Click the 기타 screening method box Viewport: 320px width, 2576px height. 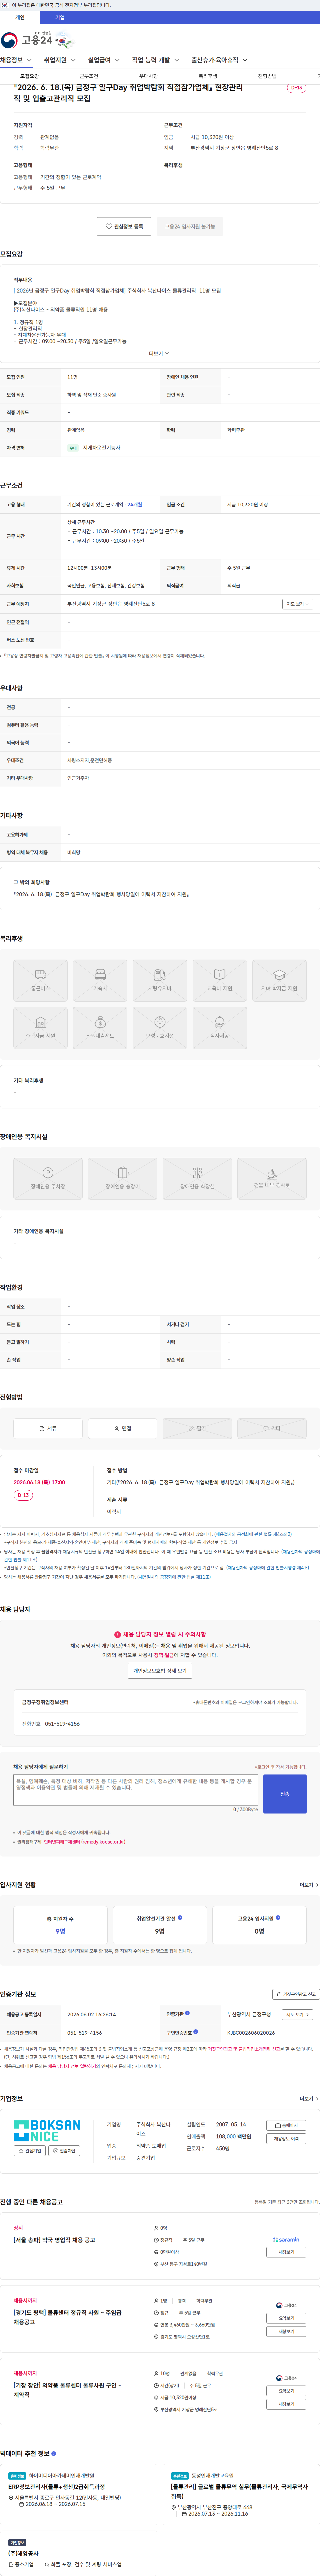(272, 1428)
